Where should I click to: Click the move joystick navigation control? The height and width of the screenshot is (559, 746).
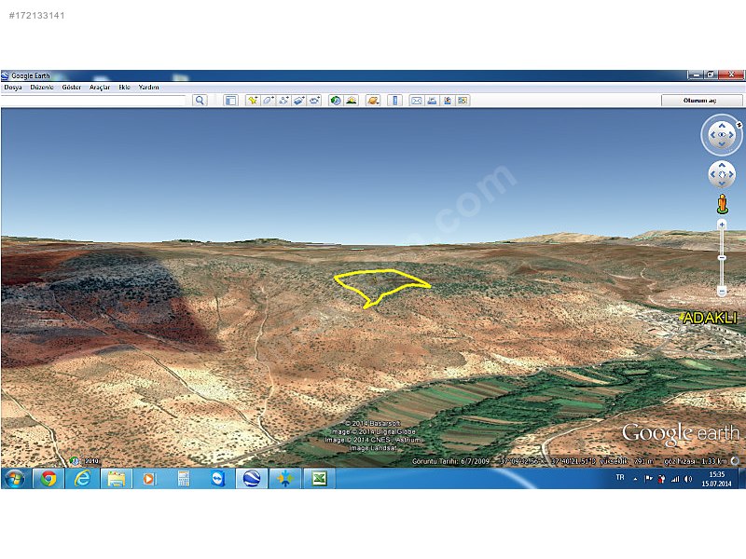pos(722,174)
